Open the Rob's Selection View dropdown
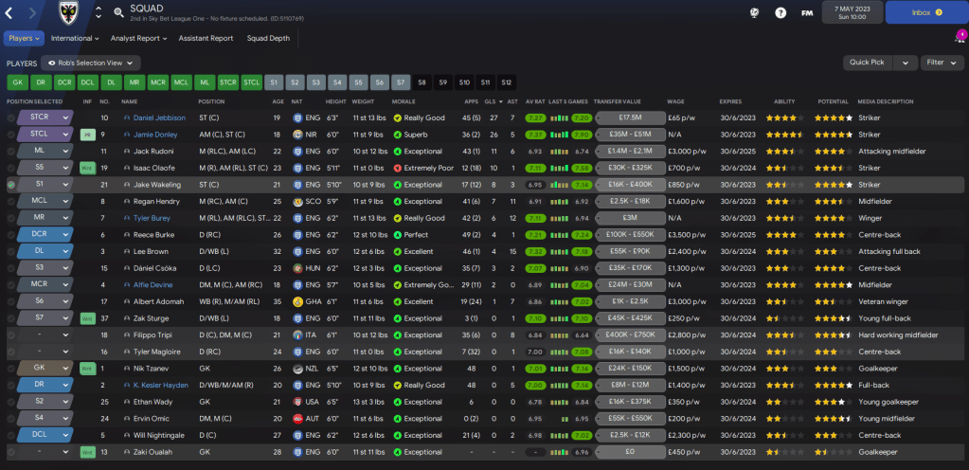This screenshot has height=470, width=969. (90, 63)
